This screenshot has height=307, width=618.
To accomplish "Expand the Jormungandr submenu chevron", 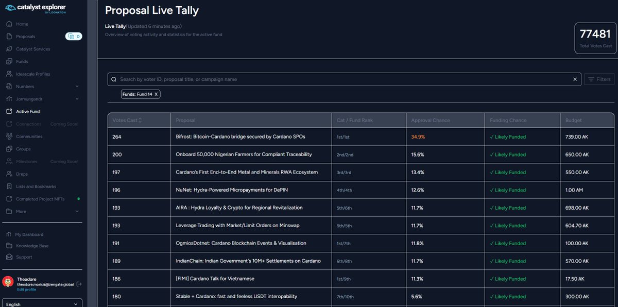I will click(x=77, y=99).
